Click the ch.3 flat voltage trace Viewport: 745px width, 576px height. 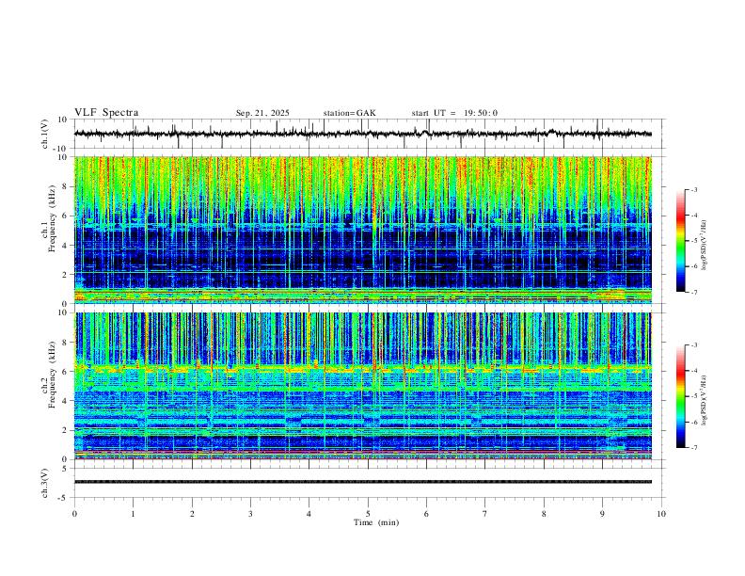point(362,482)
